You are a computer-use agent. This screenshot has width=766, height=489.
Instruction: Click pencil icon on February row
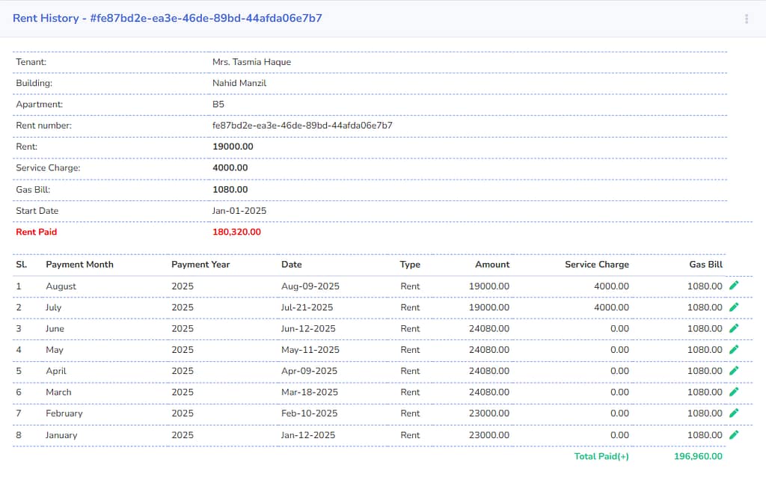(734, 413)
